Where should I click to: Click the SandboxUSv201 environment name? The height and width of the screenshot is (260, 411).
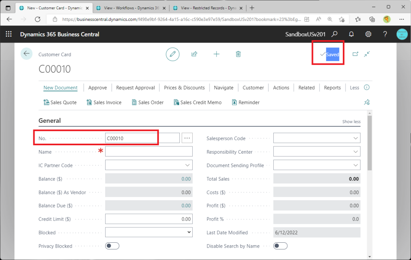305,35
